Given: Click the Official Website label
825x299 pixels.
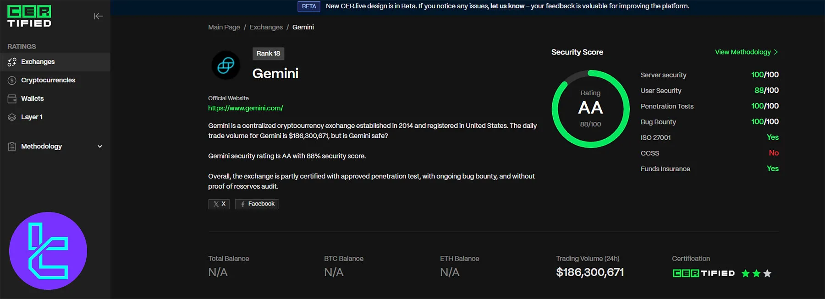Looking at the screenshot, I should [x=228, y=98].
